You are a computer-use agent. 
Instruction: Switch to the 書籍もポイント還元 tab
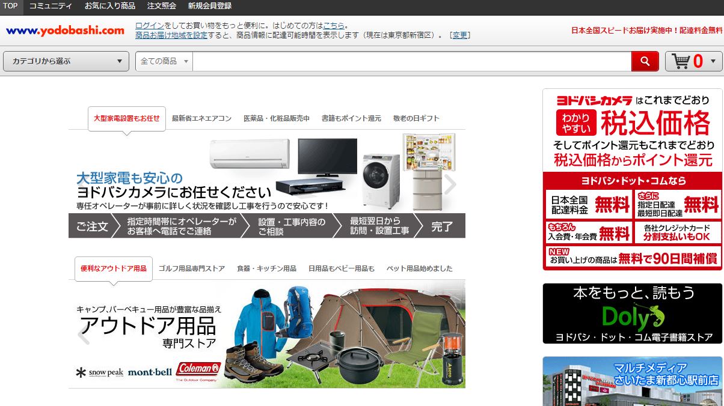pos(351,118)
